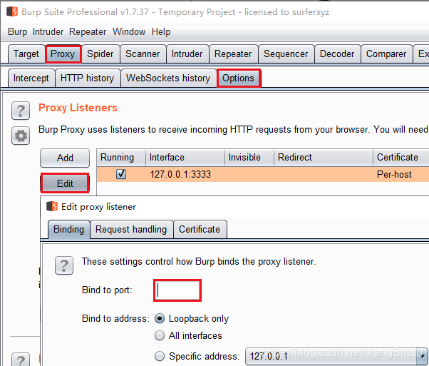Open the Burp menu

click(18, 32)
